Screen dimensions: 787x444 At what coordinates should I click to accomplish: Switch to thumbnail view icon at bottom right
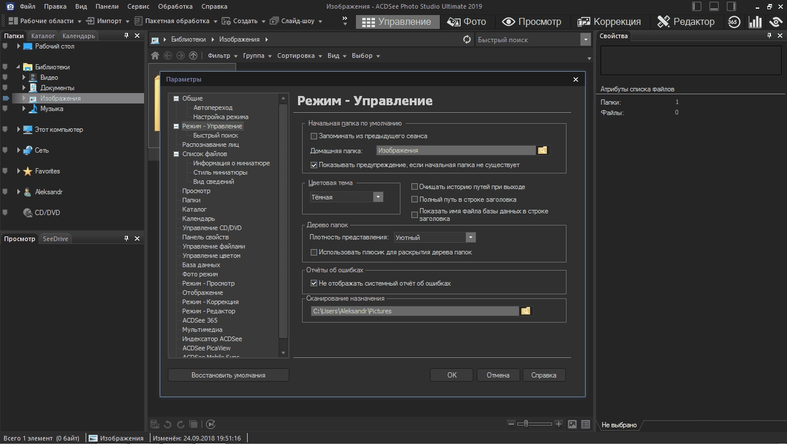pyautogui.click(x=572, y=424)
